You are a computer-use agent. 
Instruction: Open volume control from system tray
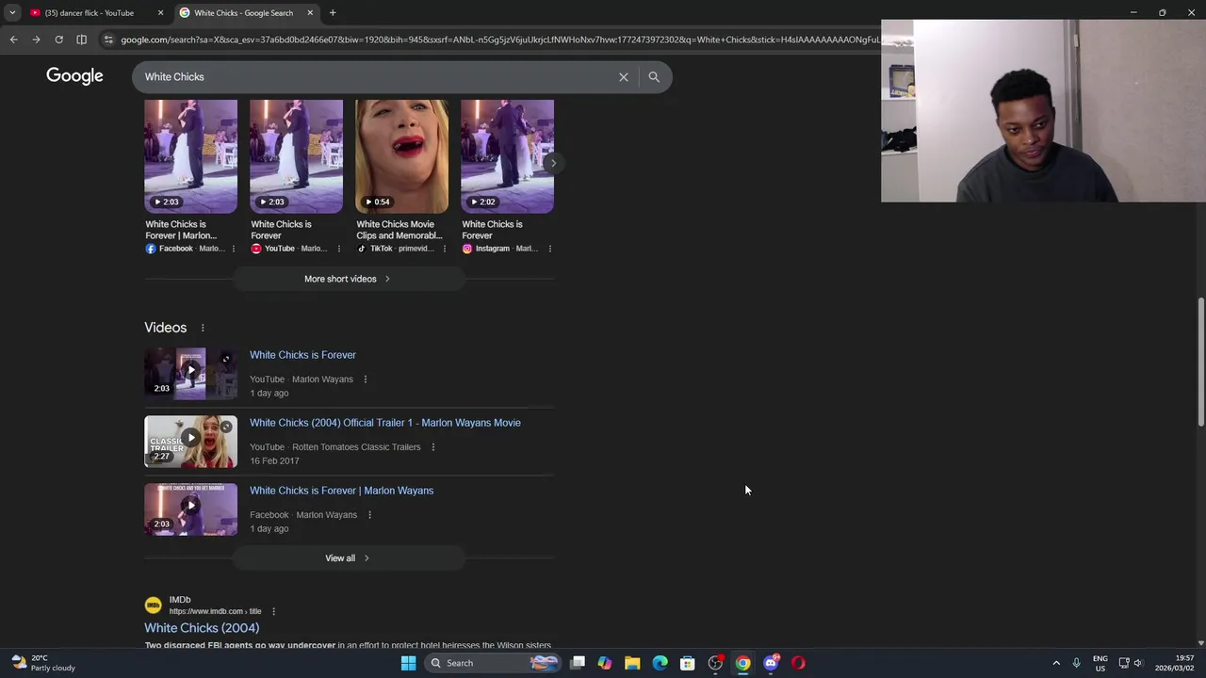click(1138, 663)
